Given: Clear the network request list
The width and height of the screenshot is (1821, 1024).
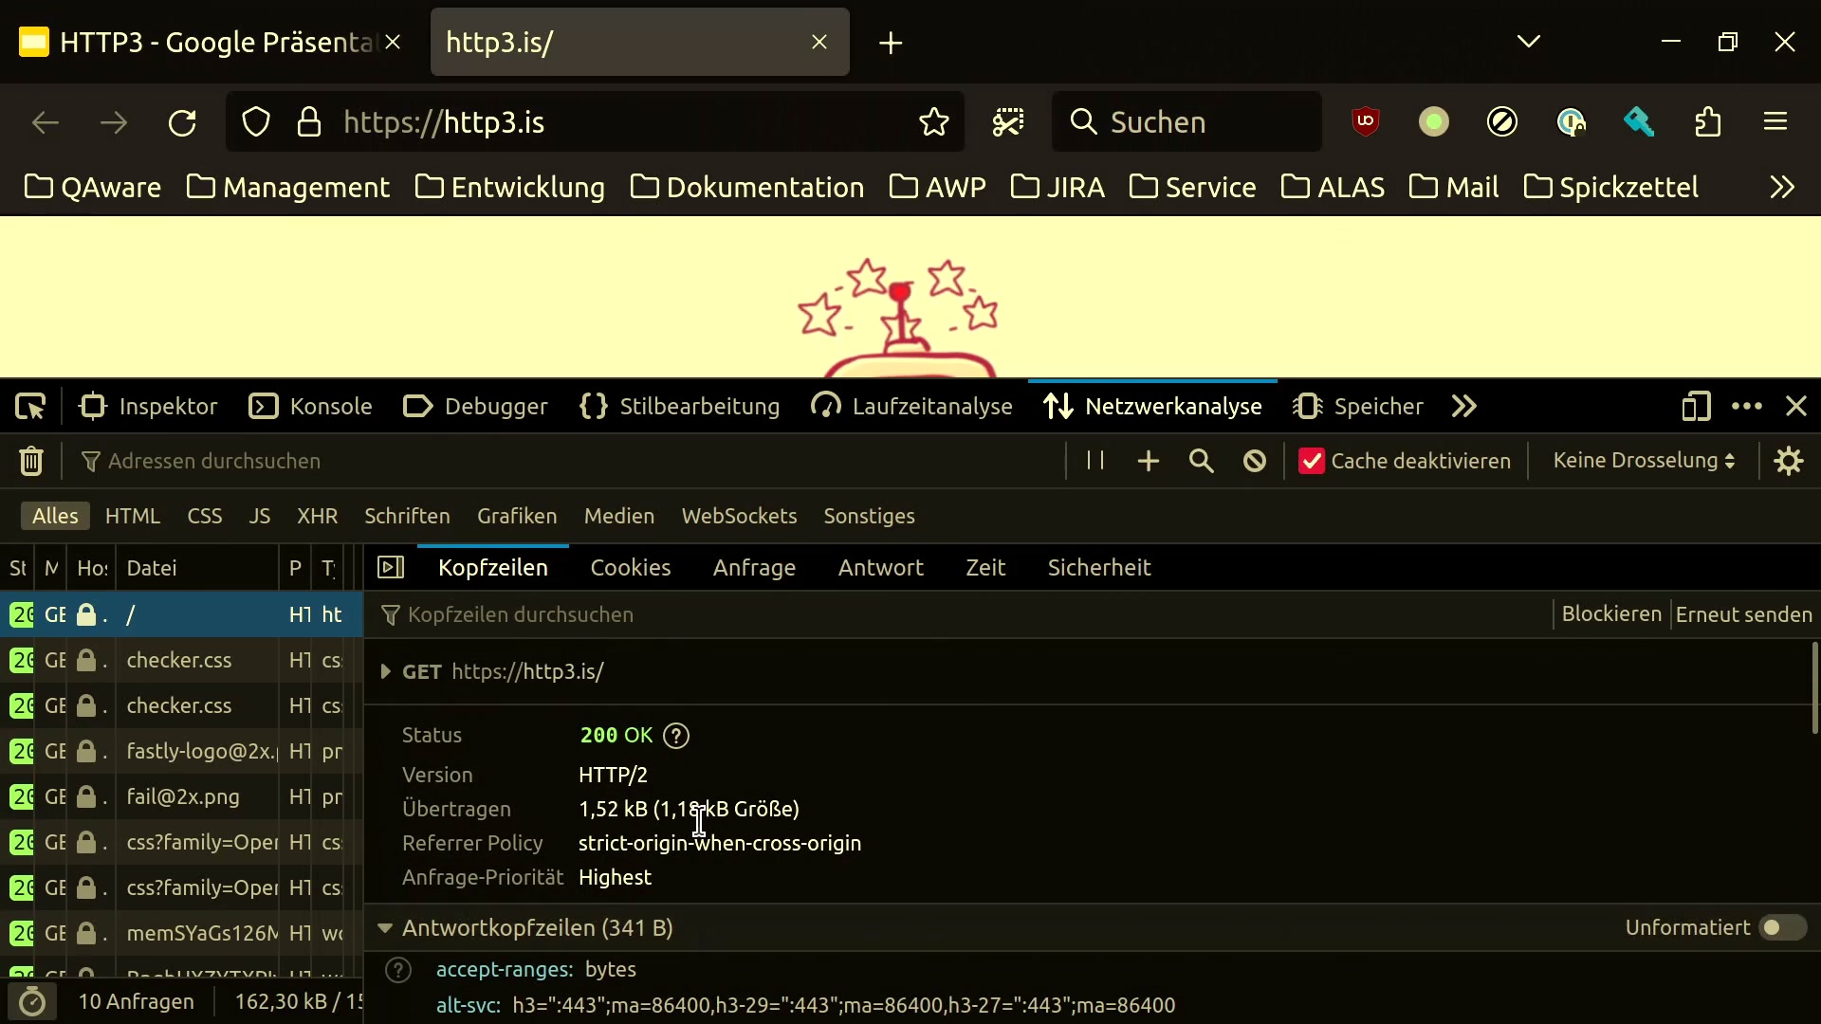Looking at the screenshot, I should point(31,461).
